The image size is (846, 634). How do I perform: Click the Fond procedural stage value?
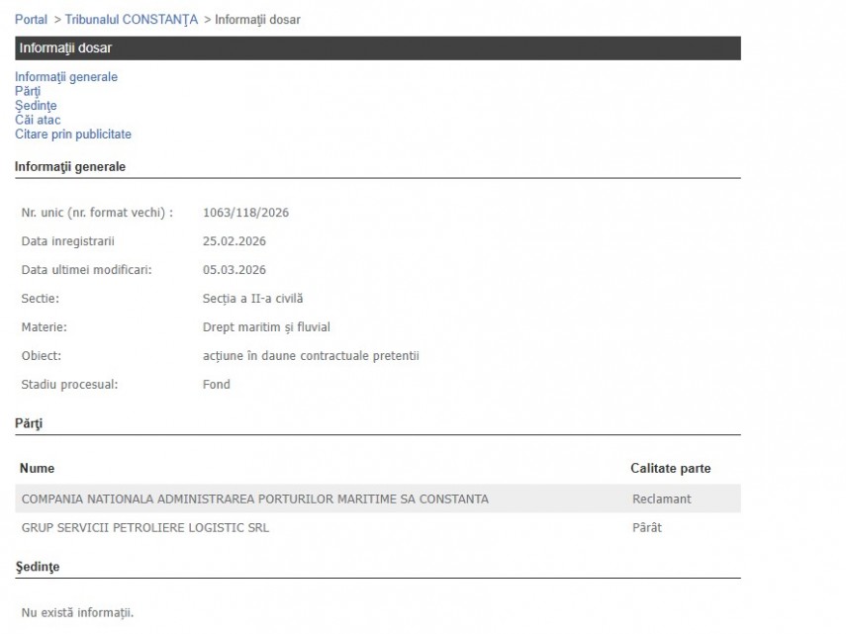click(x=217, y=385)
